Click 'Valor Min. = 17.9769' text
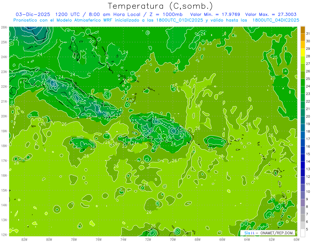The image size is (315, 243). pyautogui.click(x=215, y=14)
